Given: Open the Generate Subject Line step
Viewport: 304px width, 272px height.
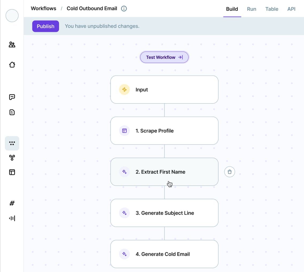Looking at the screenshot, I should pos(164,213).
